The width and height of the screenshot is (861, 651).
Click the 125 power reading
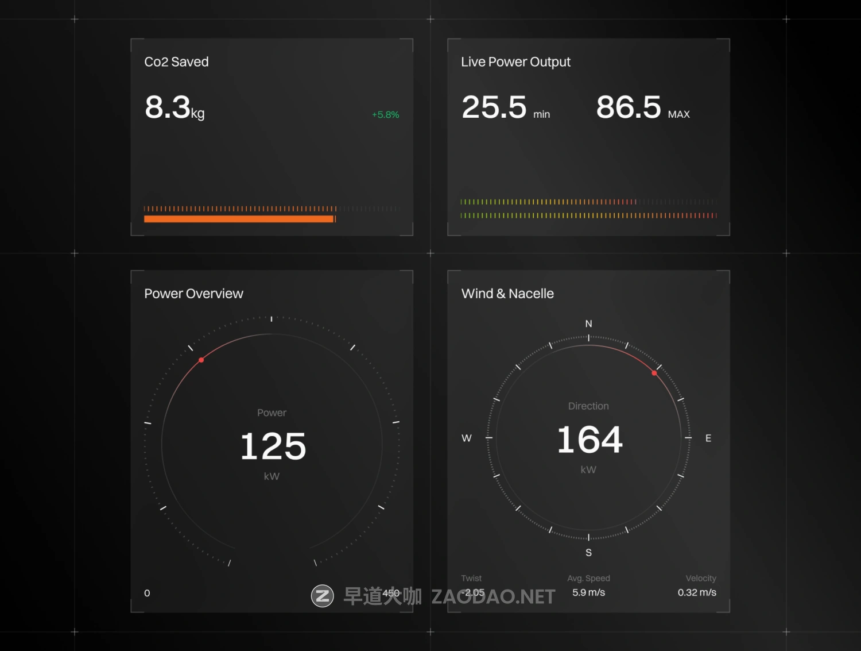pyautogui.click(x=273, y=446)
